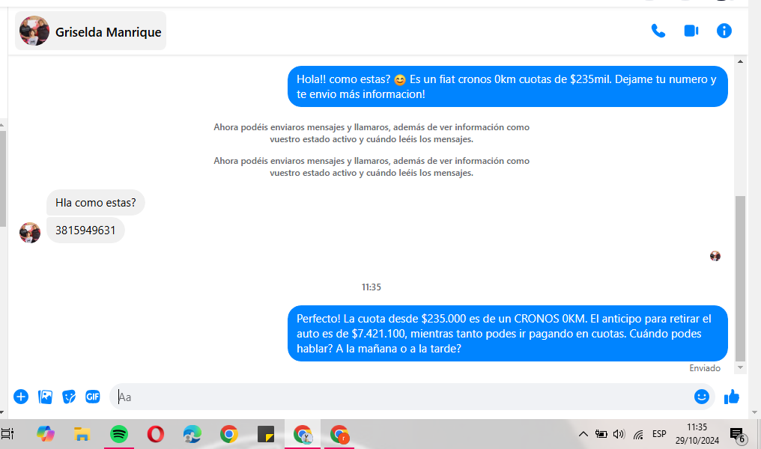Viewport: 761px width, 449px height.
Task: Switch to the highlighted Chrome profile window
Action: click(x=303, y=434)
